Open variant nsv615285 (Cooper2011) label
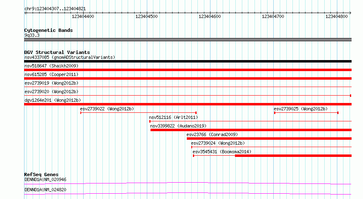The width and height of the screenshot is (363, 199). [51, 74]
